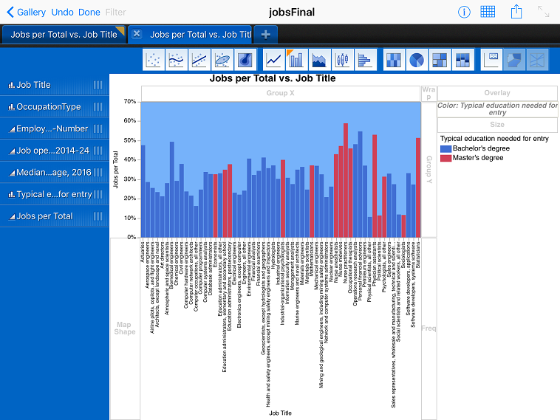This screenshot has width=560, height=420.
Task: Open the info button in top bar
Action: pyautogui.click(x=464, y=12)
